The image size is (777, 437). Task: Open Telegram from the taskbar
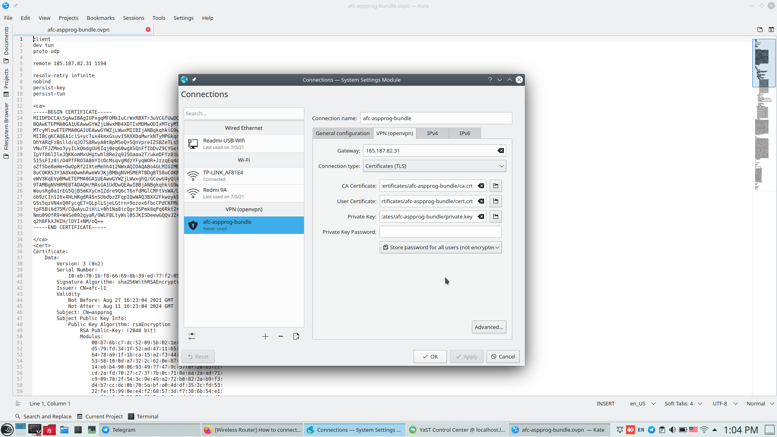tap(123, 430)
